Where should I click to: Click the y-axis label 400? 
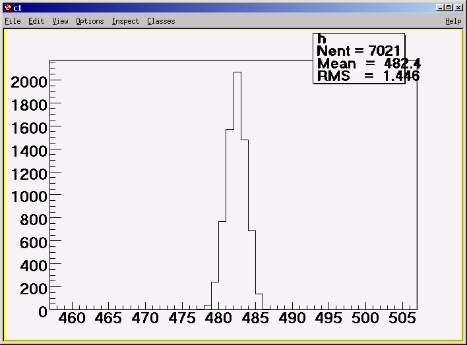[34, 266]
